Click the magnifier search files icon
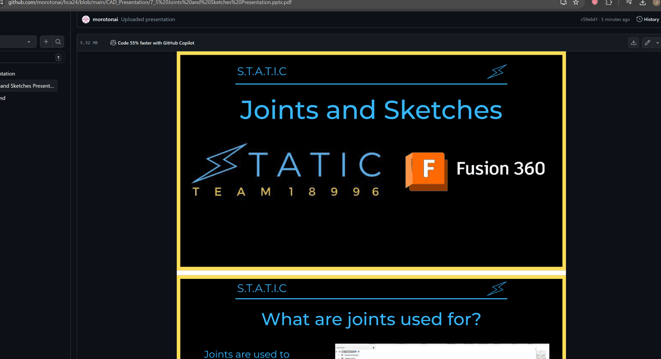The width and height of the screenshot is (661, 359). click(58, 42)
